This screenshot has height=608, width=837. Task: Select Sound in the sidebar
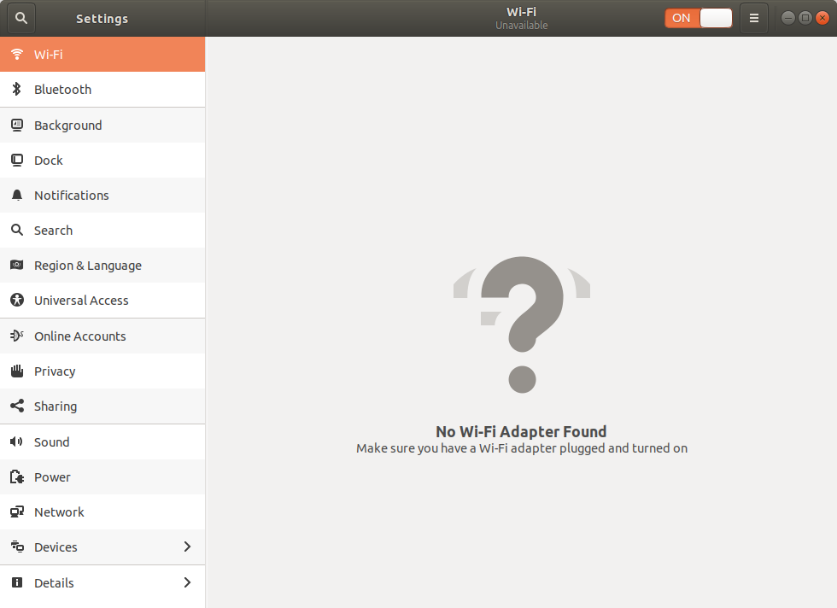click(102, 441)
